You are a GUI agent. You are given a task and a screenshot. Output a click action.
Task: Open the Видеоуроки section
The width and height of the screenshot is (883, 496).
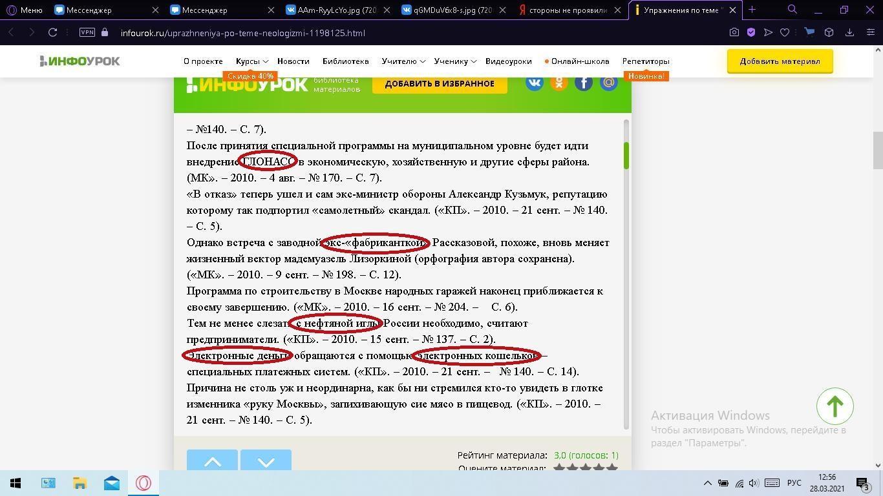[508, 61]
